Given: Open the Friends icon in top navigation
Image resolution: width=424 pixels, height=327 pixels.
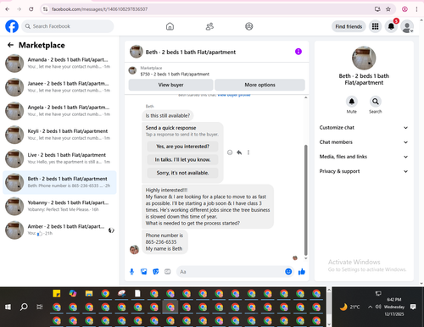Looking at the screenshot, I should 209,26.
